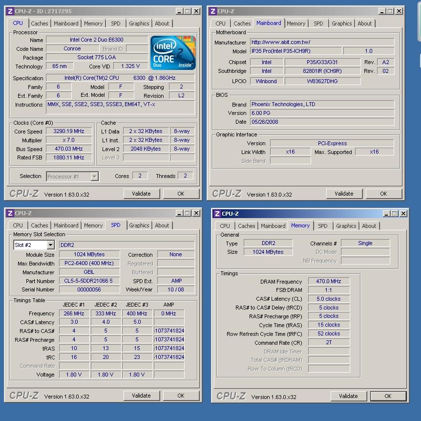Click OK in the CPU window
The height and width of the screenshot is (421, 421).
point(181,194)
